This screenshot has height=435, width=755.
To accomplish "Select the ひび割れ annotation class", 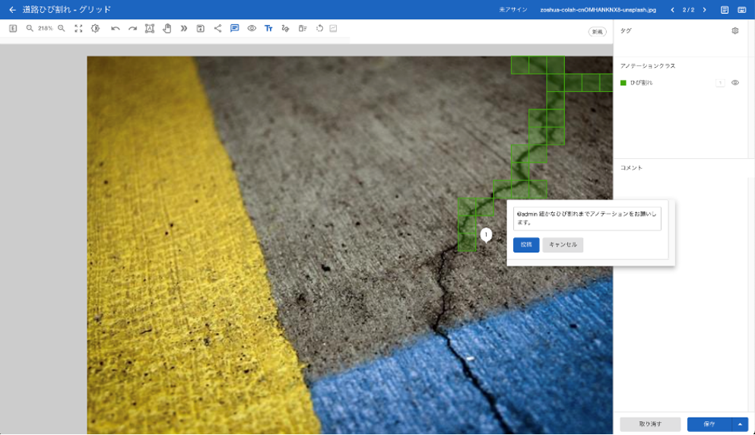I will coord(642,83).
